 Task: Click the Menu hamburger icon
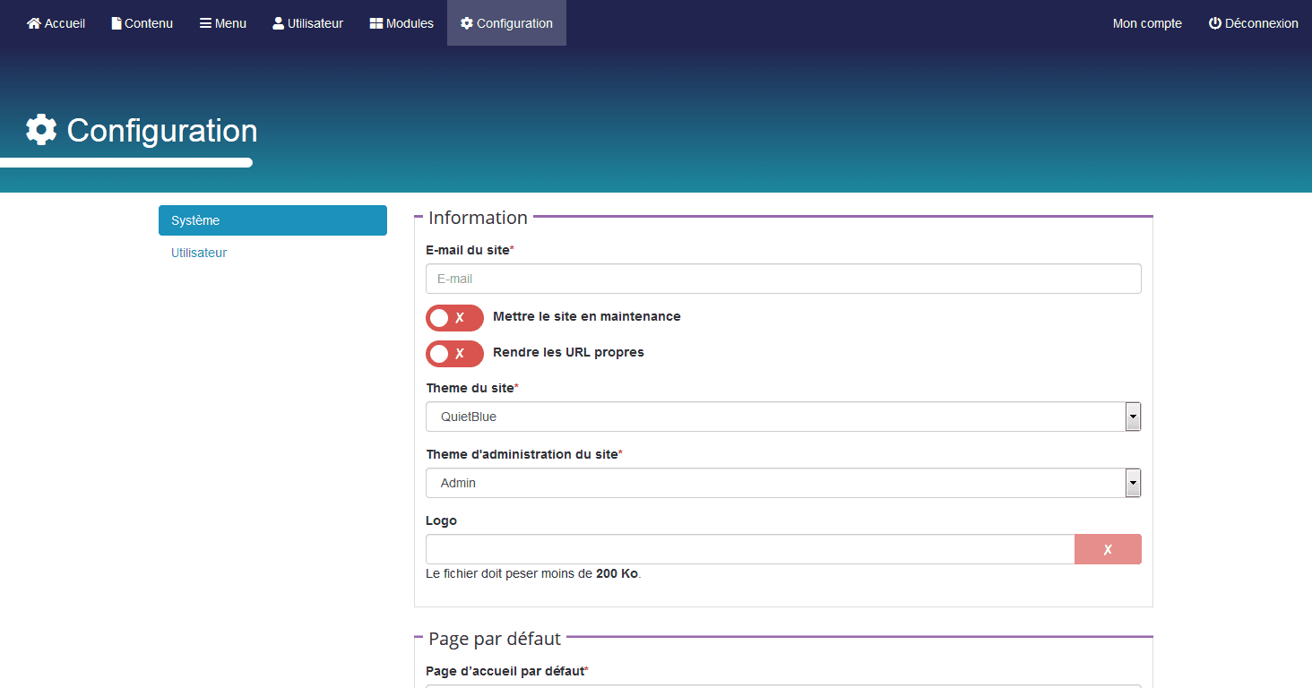[x=205, y=23]
